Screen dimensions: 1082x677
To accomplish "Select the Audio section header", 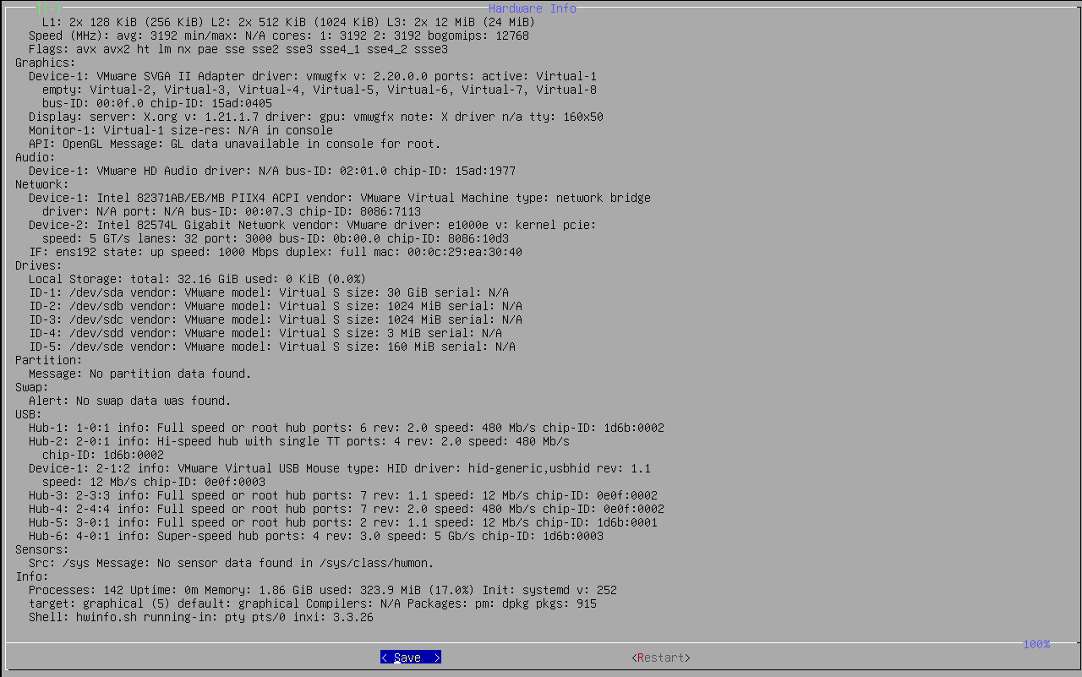I will [30, 156].
